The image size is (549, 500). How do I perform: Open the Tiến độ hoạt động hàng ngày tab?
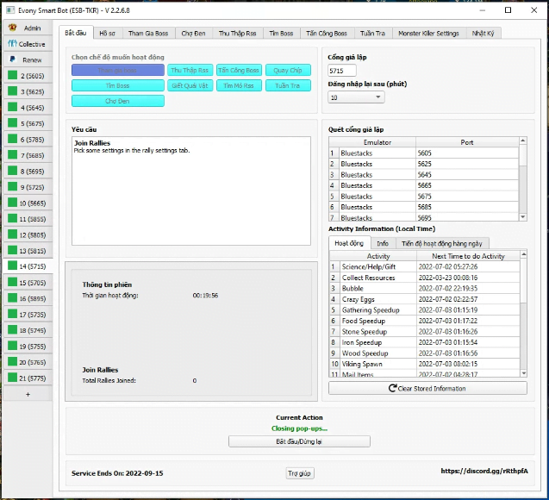point(442,244)
